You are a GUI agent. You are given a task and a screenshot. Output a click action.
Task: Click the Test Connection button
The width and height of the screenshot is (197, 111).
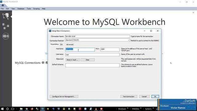coord(129,97)
